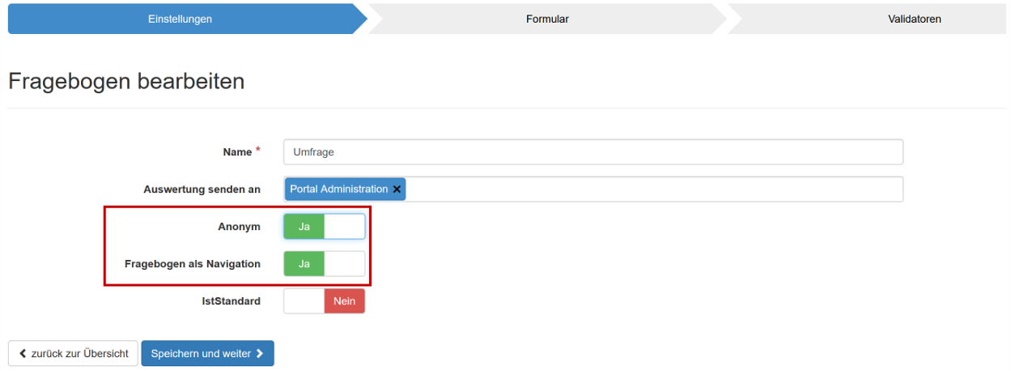Click the green Ja part of the Anonym switch
The height and width of the screenshot is (371, 1011).
point(304,227)
